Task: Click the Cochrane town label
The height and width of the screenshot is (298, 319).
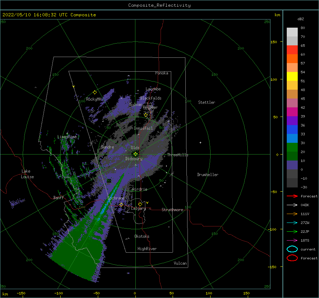Action: [x=116, y=198]
